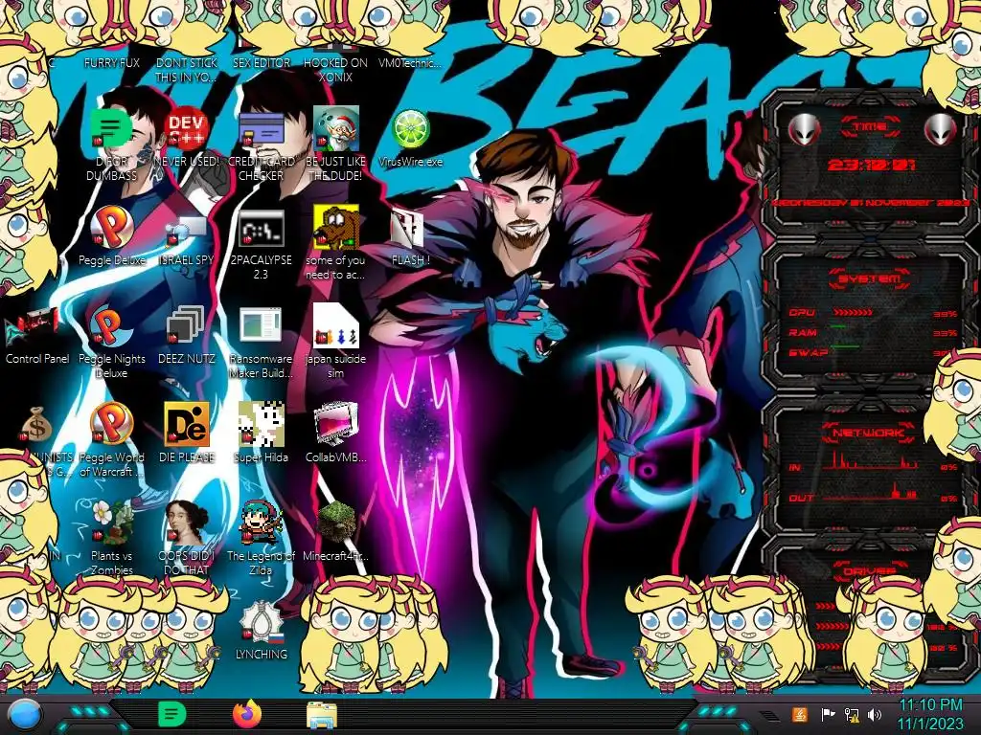Launch Plants vs Zombies
The image size is (981, 735).
tap(111, 523)
